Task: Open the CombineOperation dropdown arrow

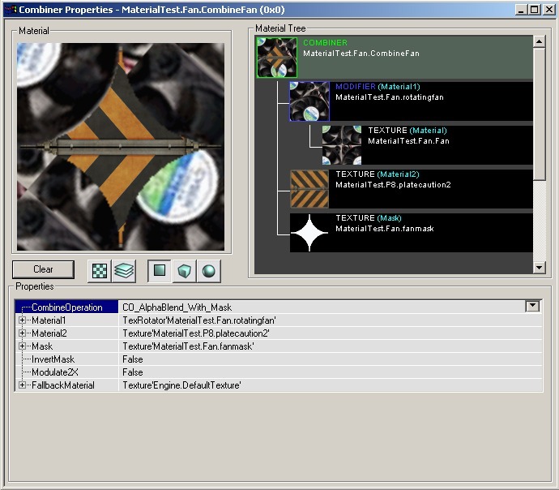Action: (532, 307)
